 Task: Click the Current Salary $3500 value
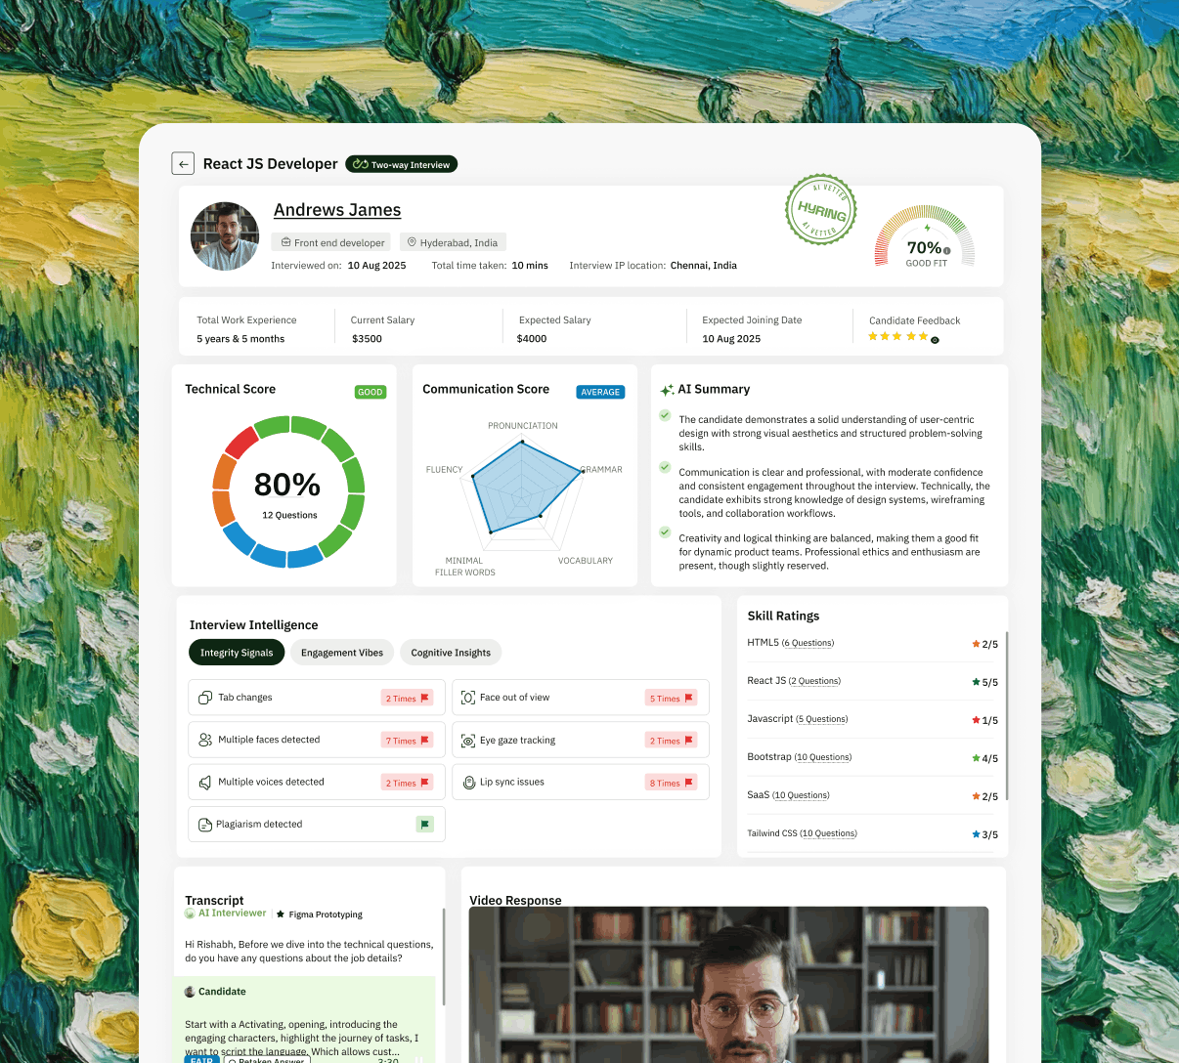tap(367, 339)
